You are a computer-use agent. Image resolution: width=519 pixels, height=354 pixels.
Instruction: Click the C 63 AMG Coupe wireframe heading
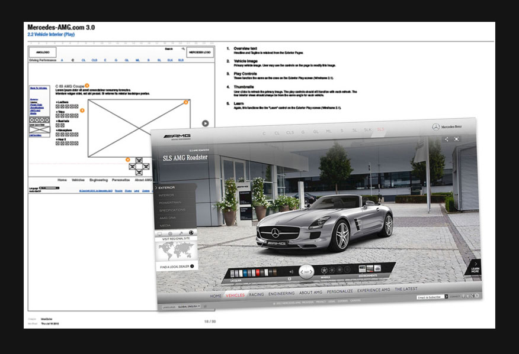[x=69, y=86]
